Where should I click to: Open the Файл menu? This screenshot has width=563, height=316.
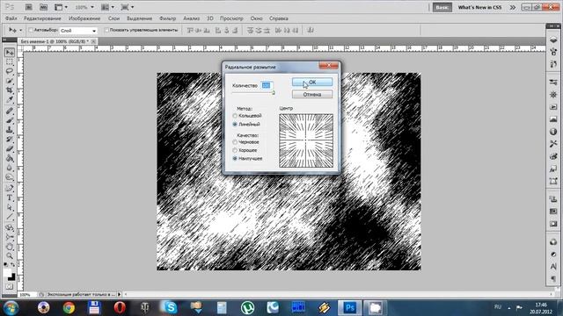pyautogui.click(x=11, y=18)
